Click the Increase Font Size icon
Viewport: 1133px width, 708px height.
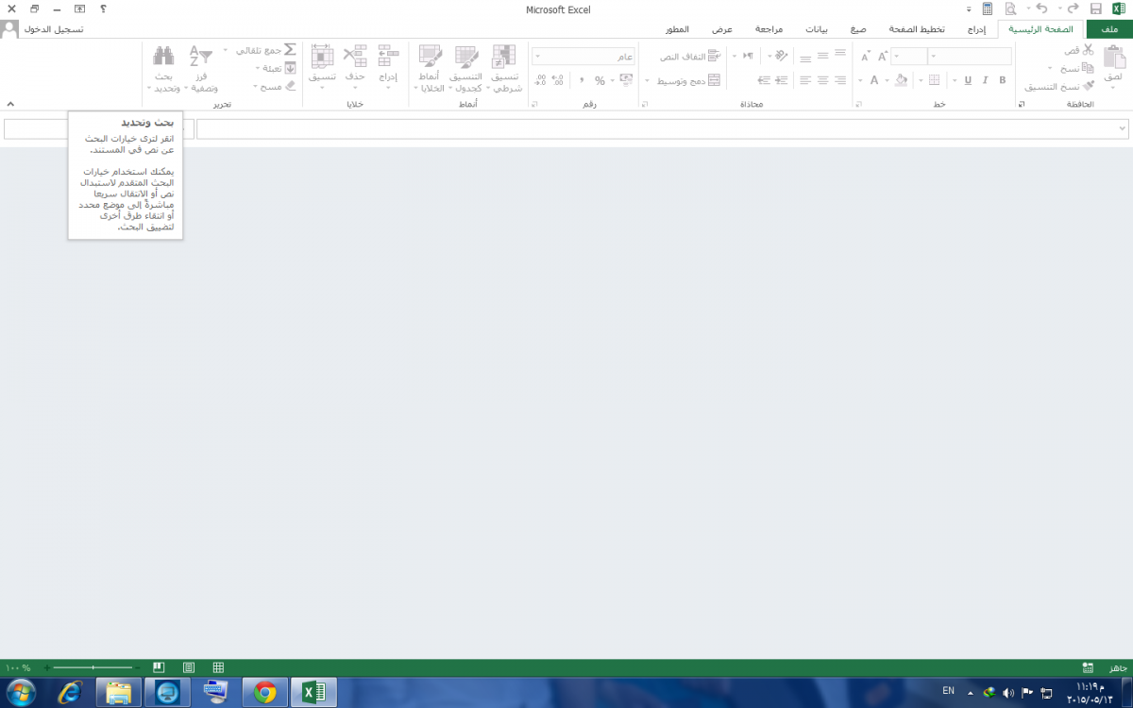tap(883, 57)
